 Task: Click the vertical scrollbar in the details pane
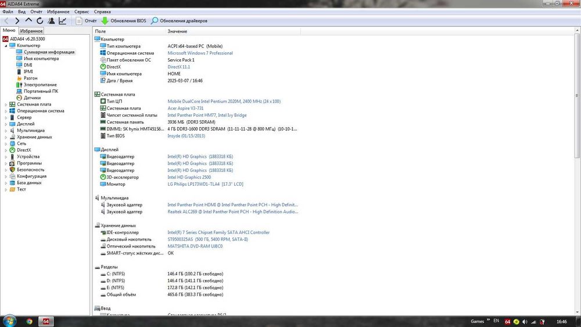pyautogui.click(x=577, y=96)
